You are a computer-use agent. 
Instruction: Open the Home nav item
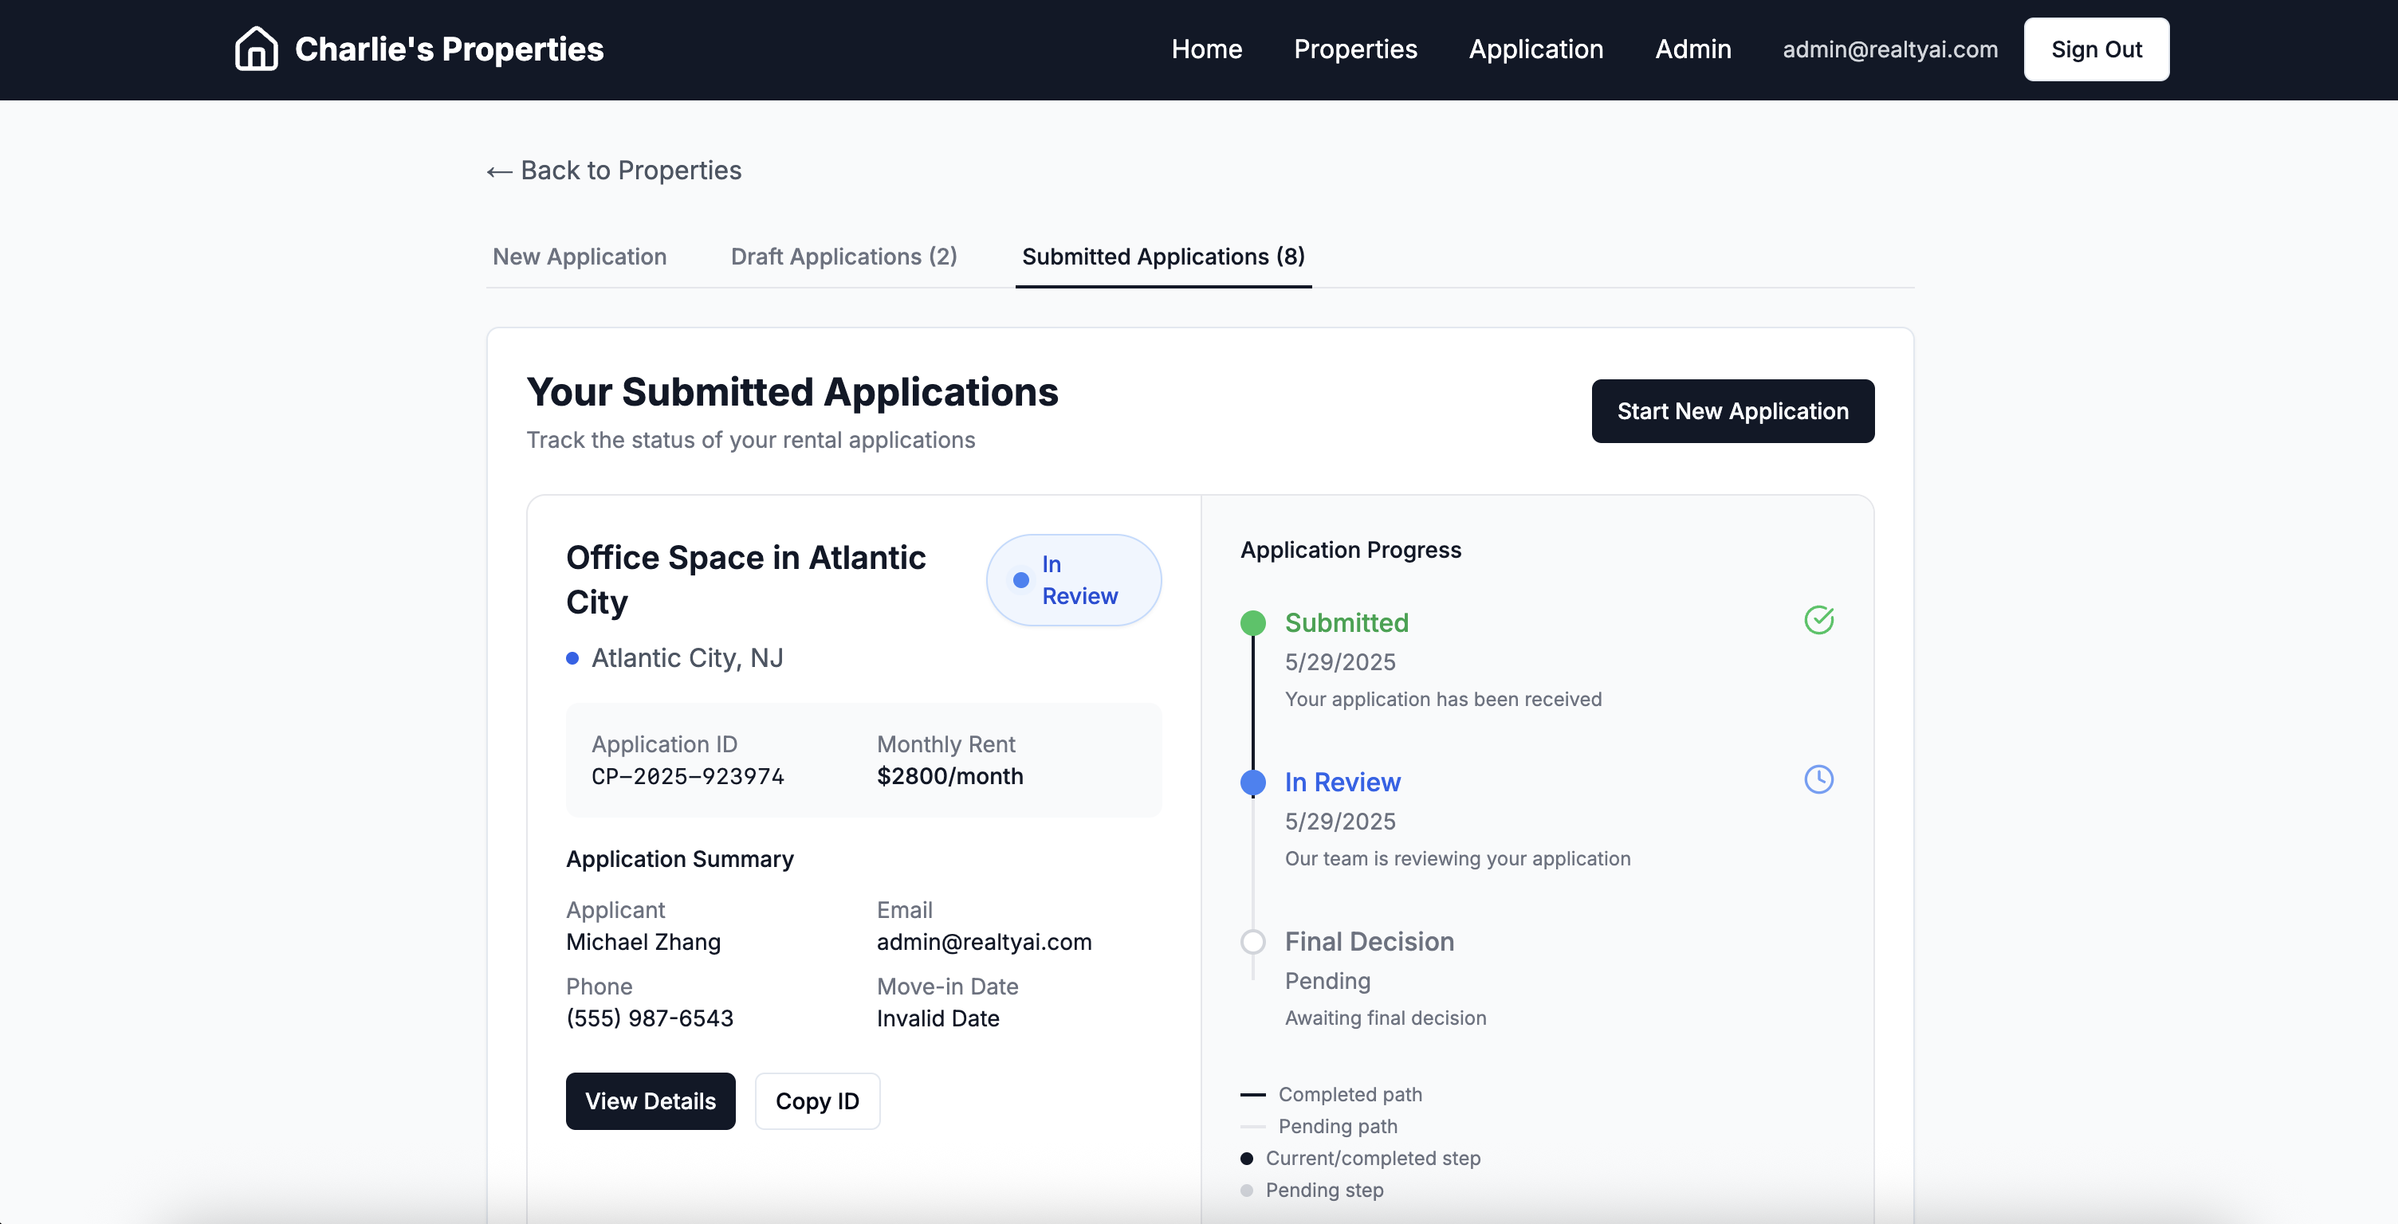[x=1206, y=49]
